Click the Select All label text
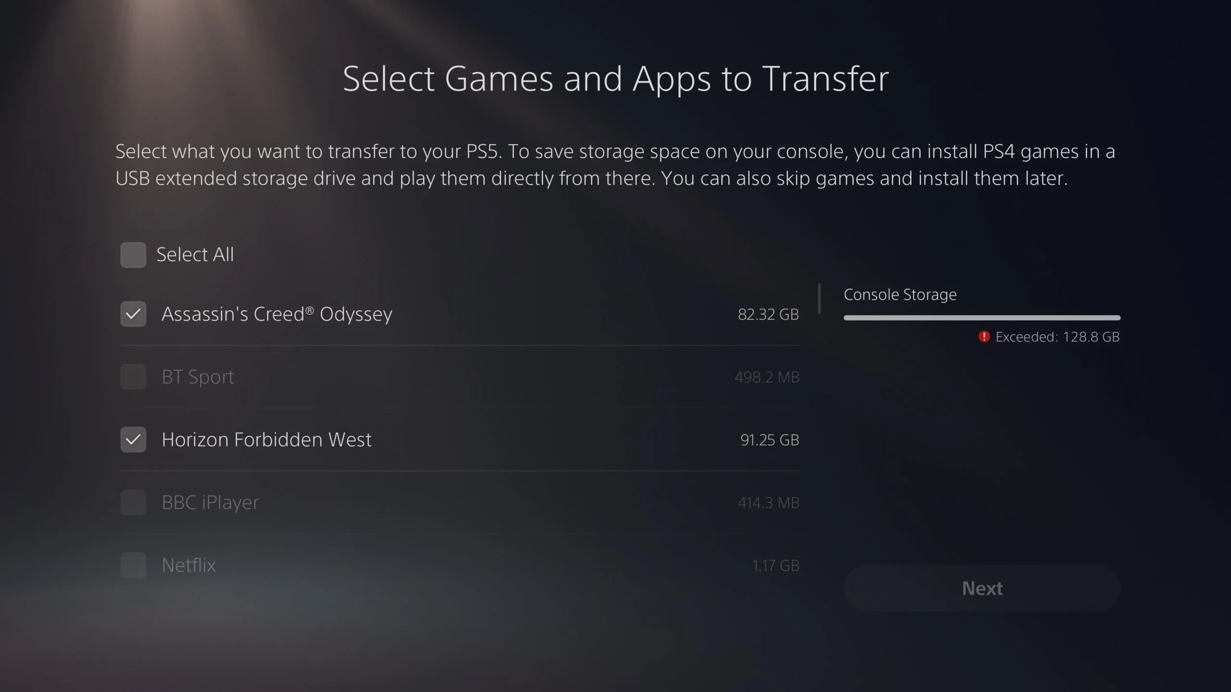Screen dimensions: 1231x692 click(x=195, y=254)
